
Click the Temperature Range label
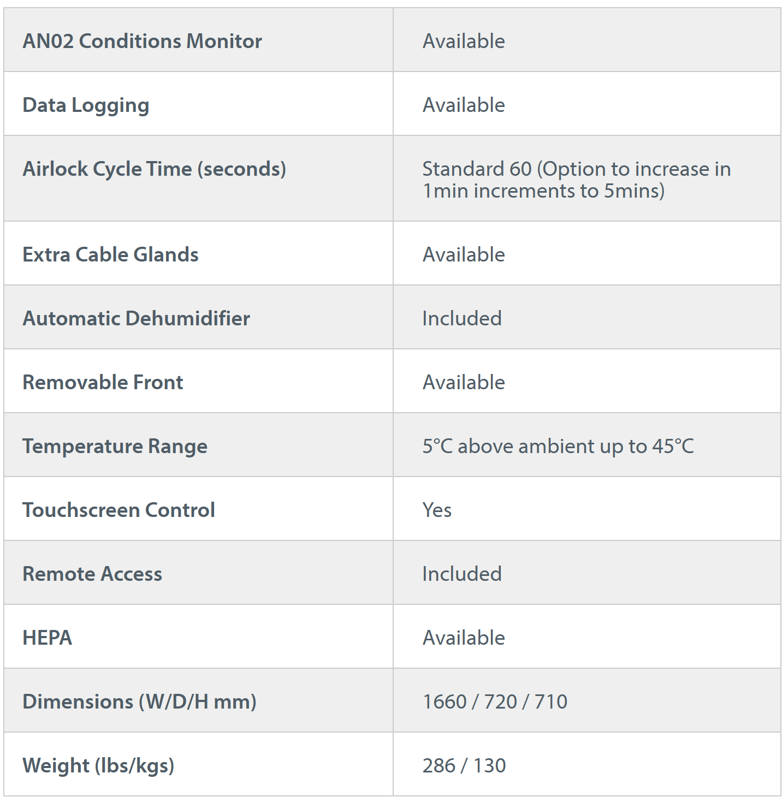click(115, 446)
